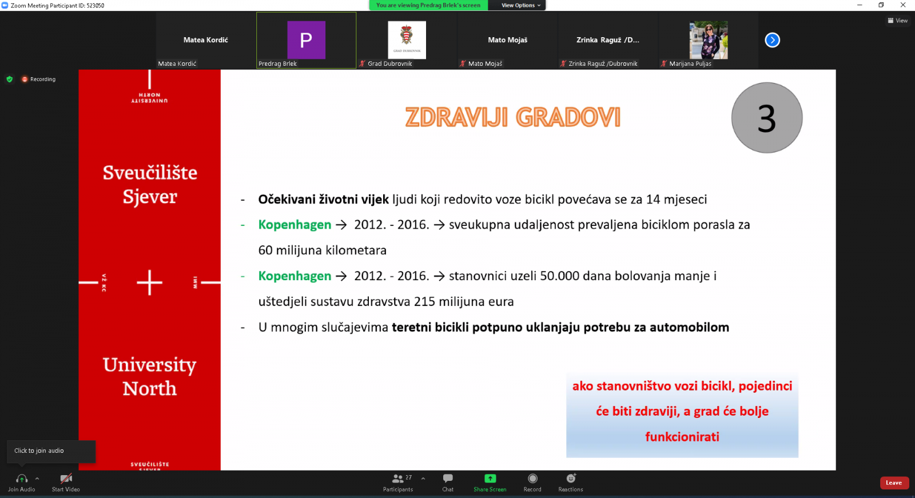The image size is (915, 498).
Task: Click the first green Kopenhagen text
Action: coord(295,225)
